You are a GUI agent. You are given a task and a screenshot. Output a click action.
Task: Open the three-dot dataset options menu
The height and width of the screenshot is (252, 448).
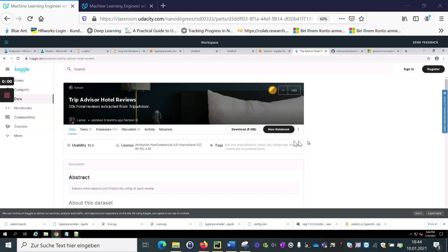(298, 129)
